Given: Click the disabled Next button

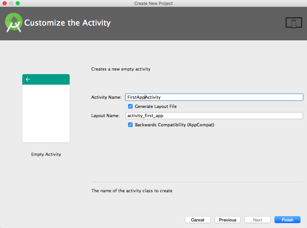Looking at the screenshot, I should pos(257,220).
